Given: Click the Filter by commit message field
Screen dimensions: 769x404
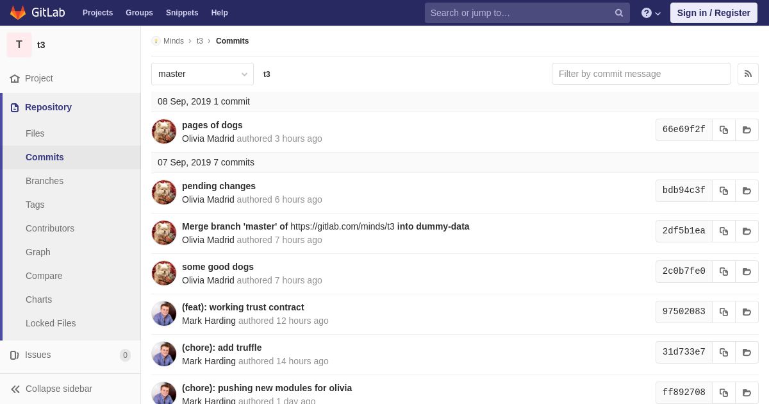Looking at the screenshot, I should point(641,74).
